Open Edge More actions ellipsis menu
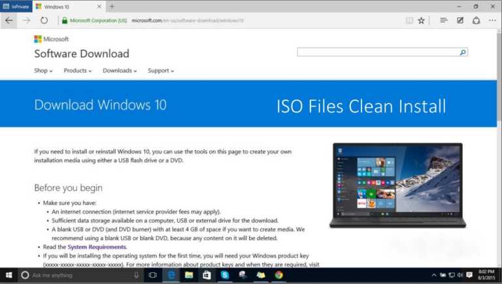 (492, 20)
